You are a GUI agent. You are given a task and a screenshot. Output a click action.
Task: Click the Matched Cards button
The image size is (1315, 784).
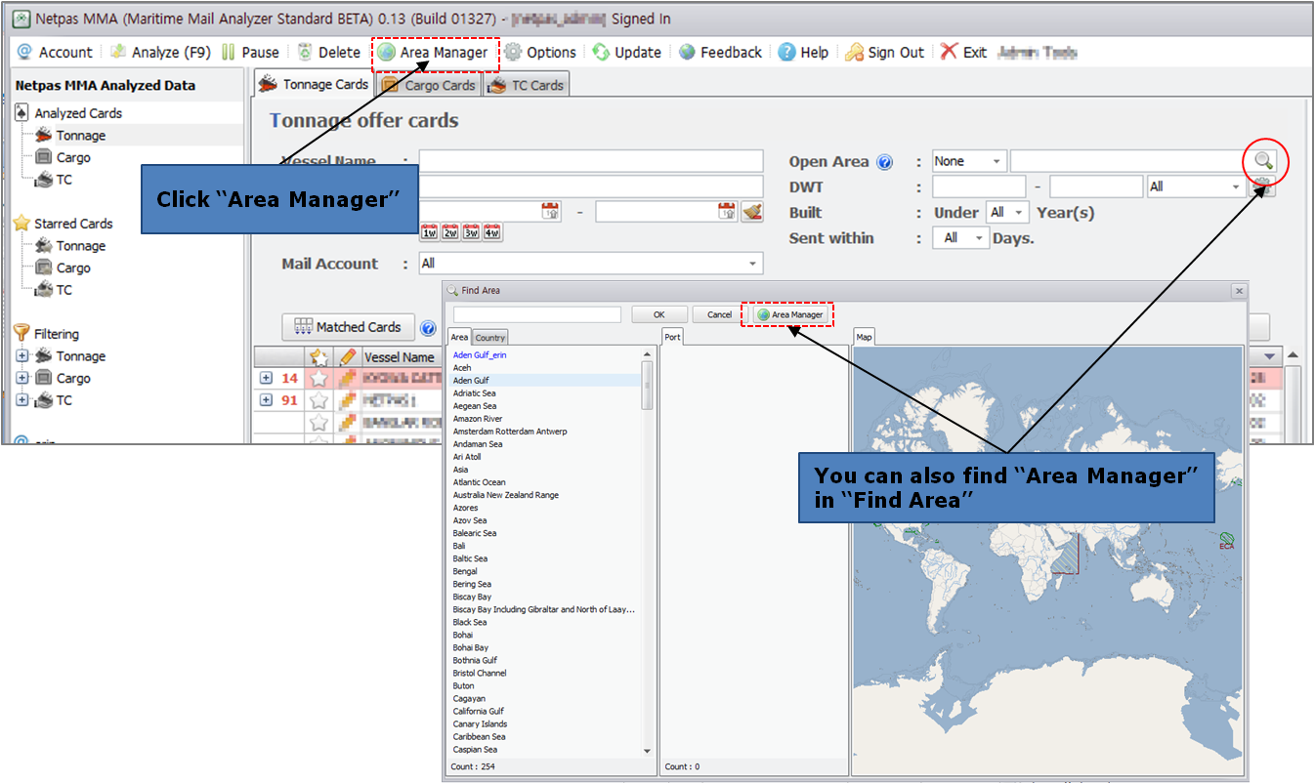pyautogui.click(x=348, y=327)
